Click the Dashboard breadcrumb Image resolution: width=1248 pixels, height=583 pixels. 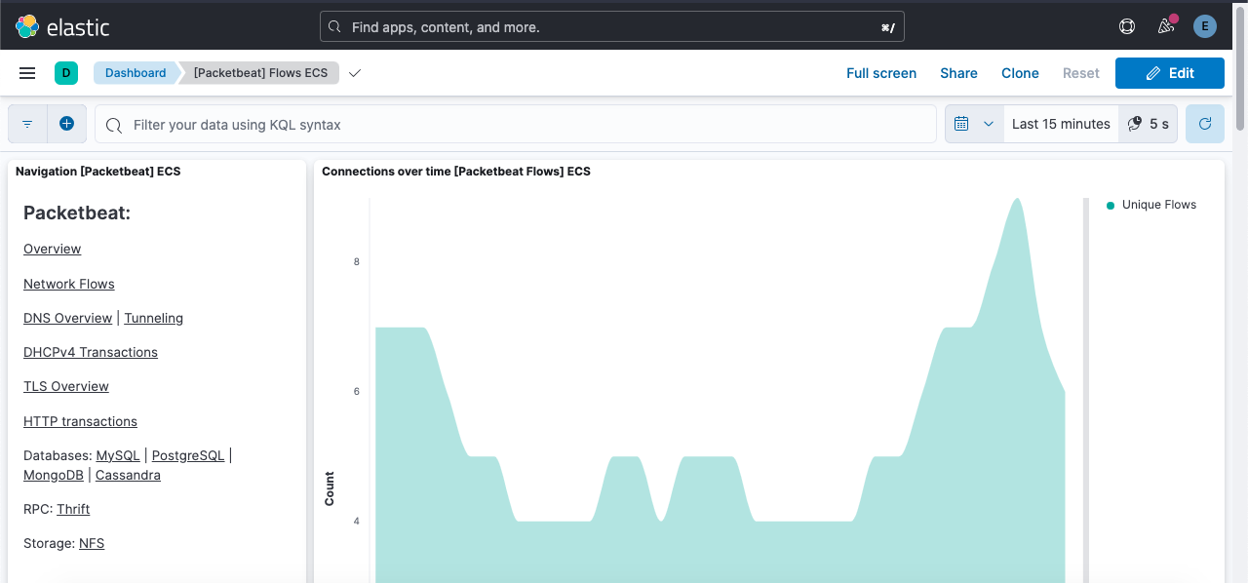(x=136, y=73)
